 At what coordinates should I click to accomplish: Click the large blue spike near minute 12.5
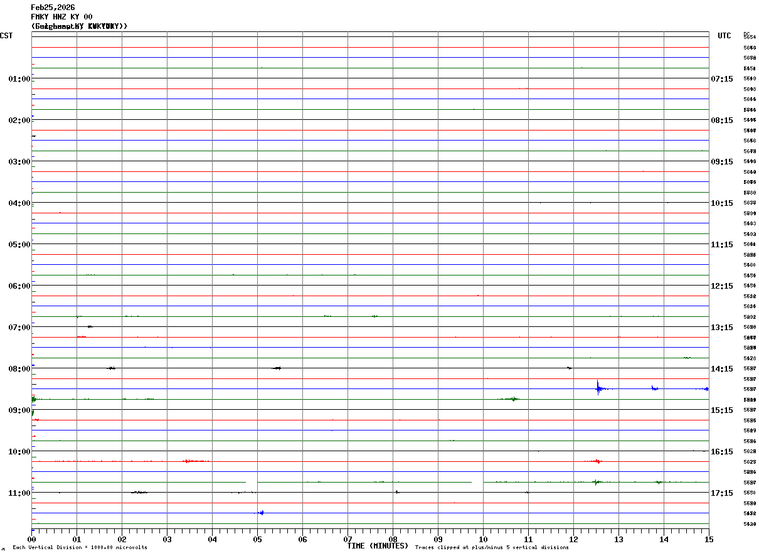pyautogui.click(x=599, y=387)
